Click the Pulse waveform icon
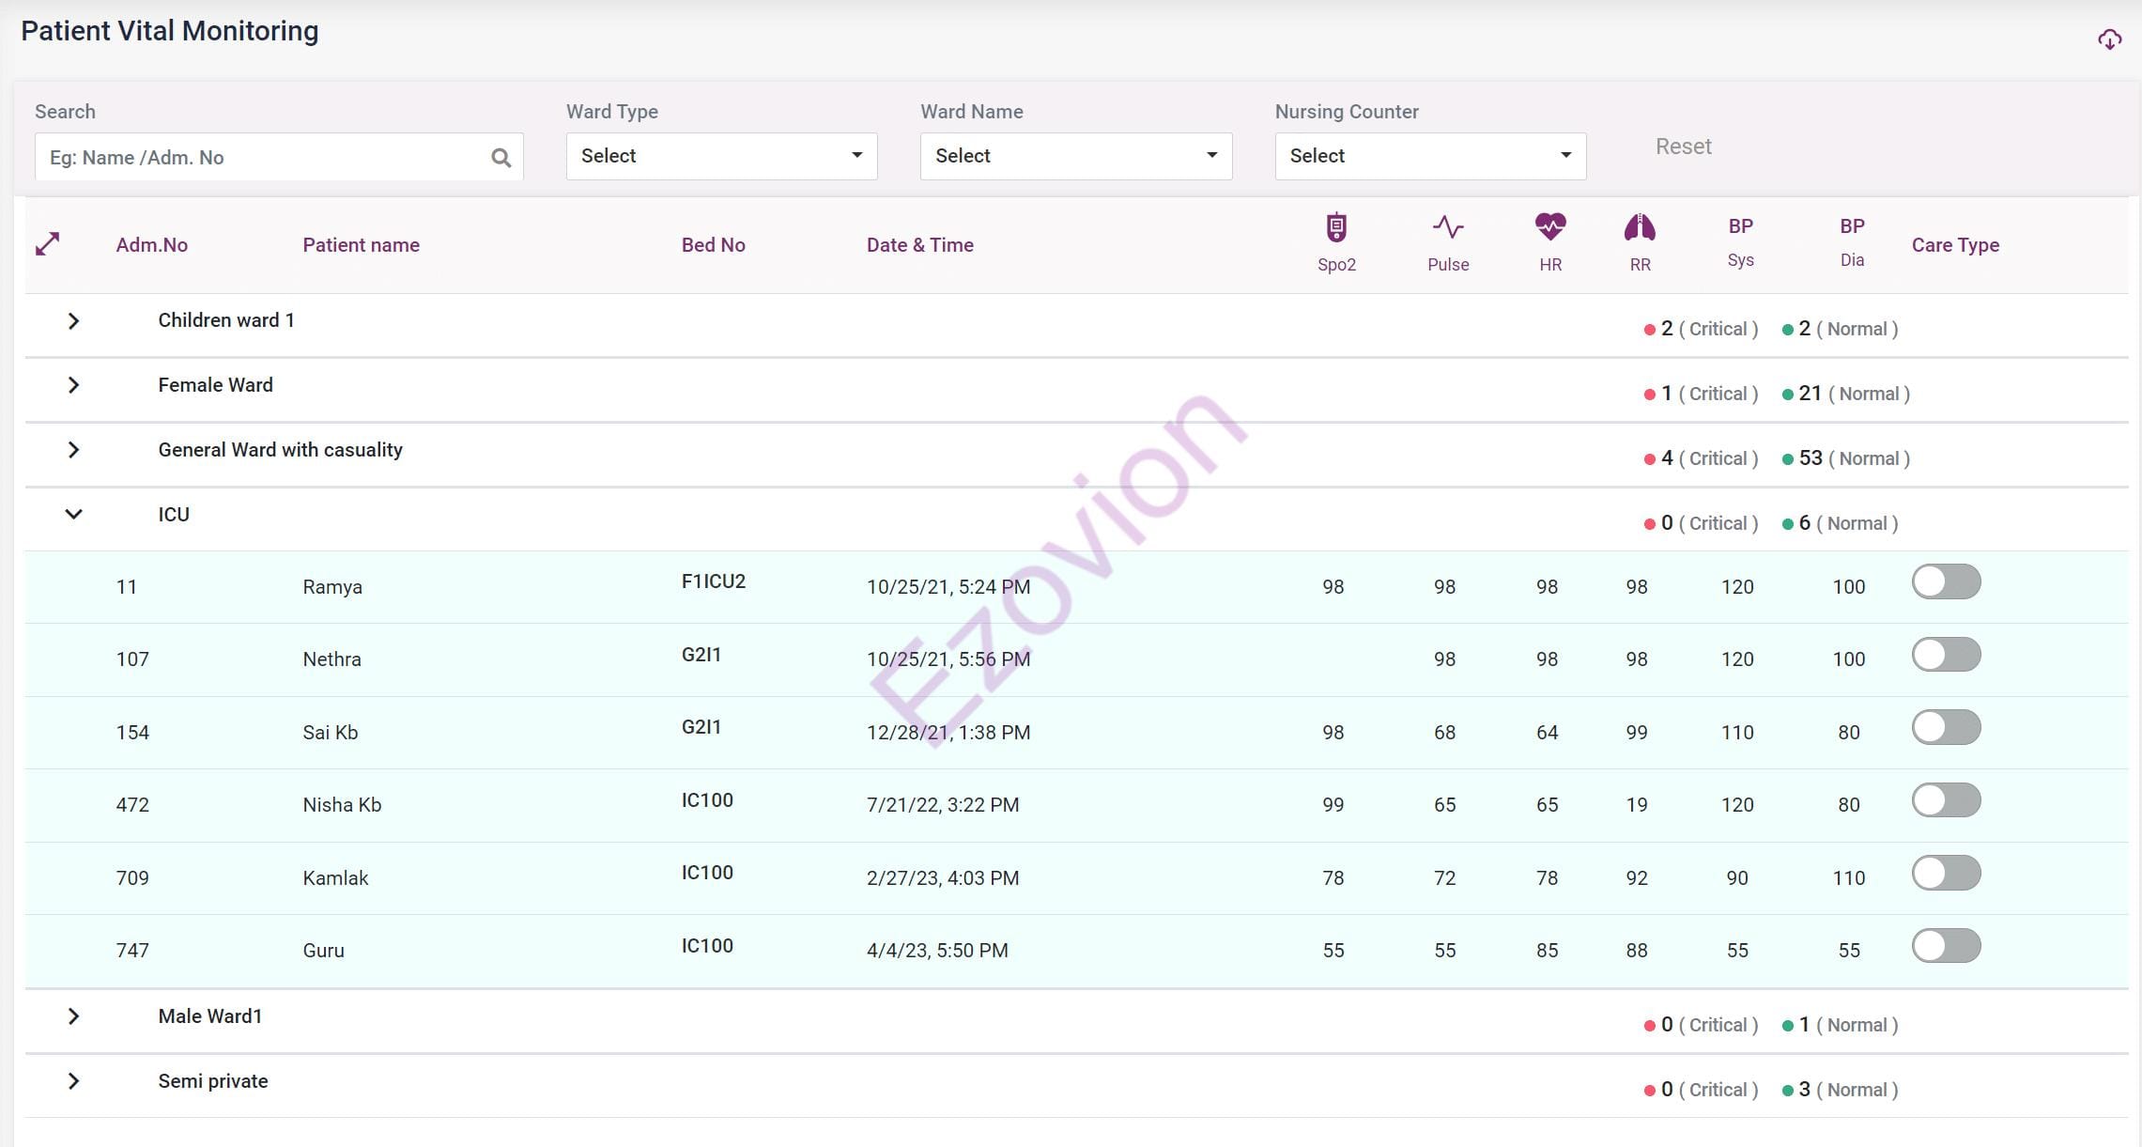 point(1447,227)
